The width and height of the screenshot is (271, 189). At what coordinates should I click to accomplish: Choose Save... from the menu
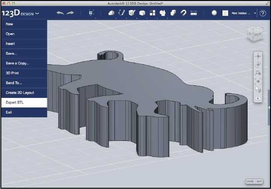click(24, 54)
